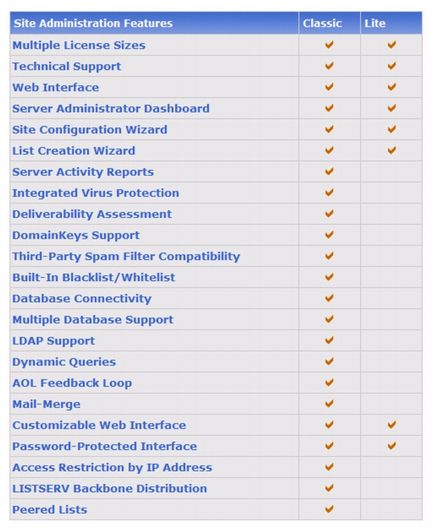Click Classic checkmark for Multiple License Sizes
This screenshot has width=434, height=530.
click(329, 44)
